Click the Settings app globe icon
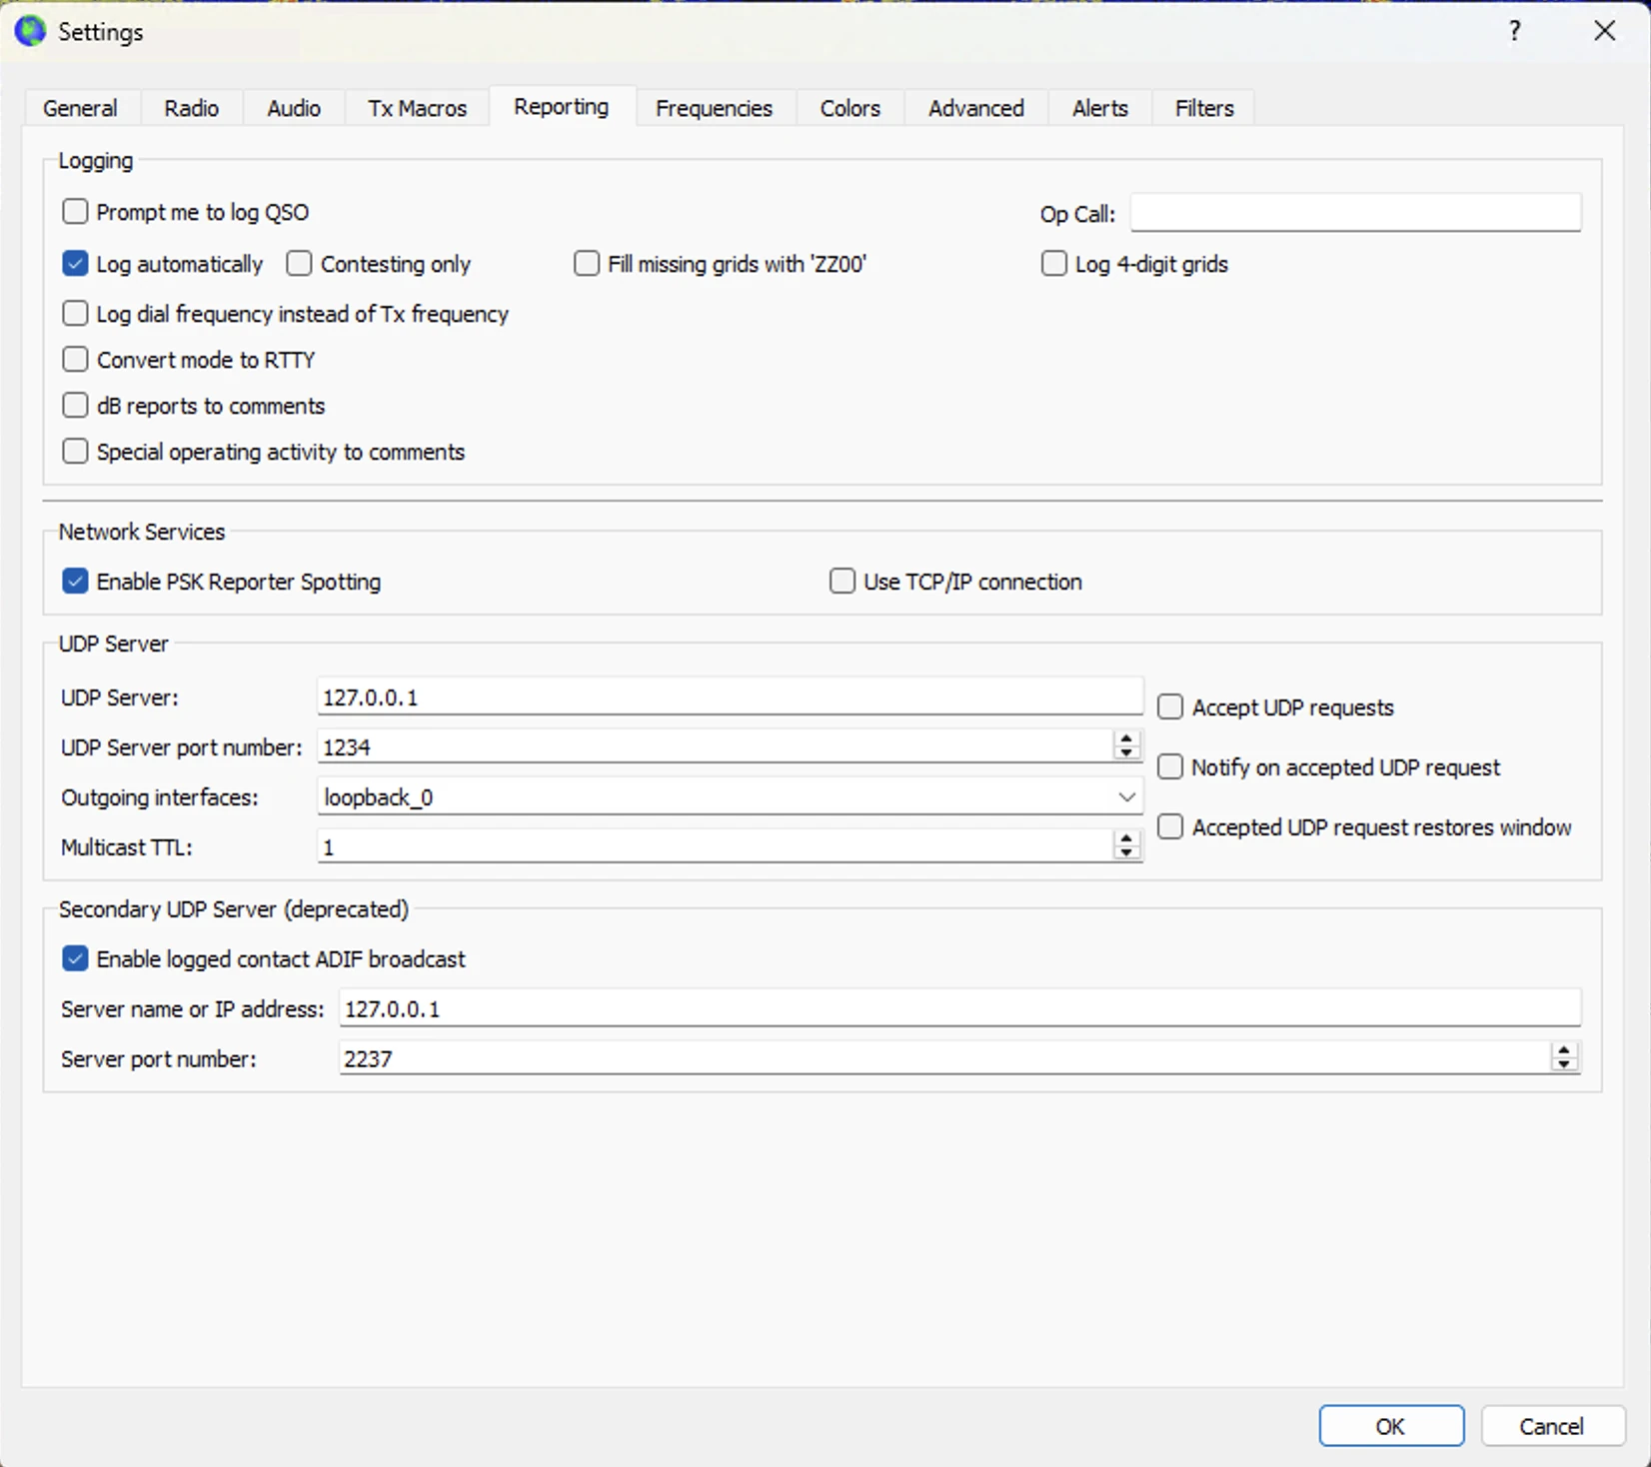Screen dimensions: 1651x1467 click(x=30, y=31)
